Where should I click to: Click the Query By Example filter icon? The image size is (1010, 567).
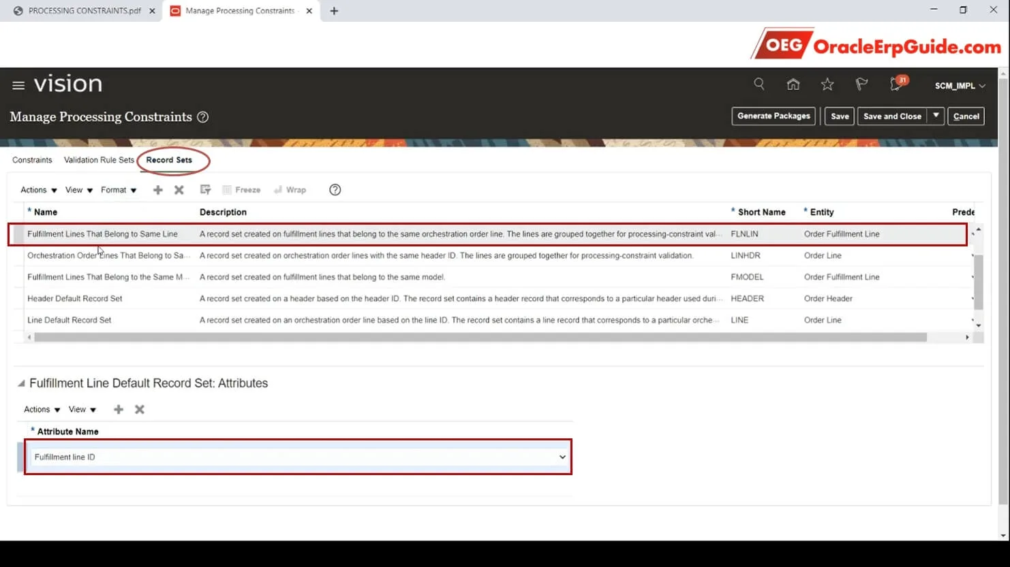pos(205,190)
